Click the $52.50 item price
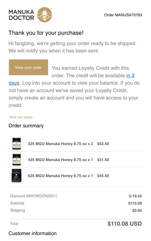The height and width of the screenshot is (241, 151). (x=103, y=144)
